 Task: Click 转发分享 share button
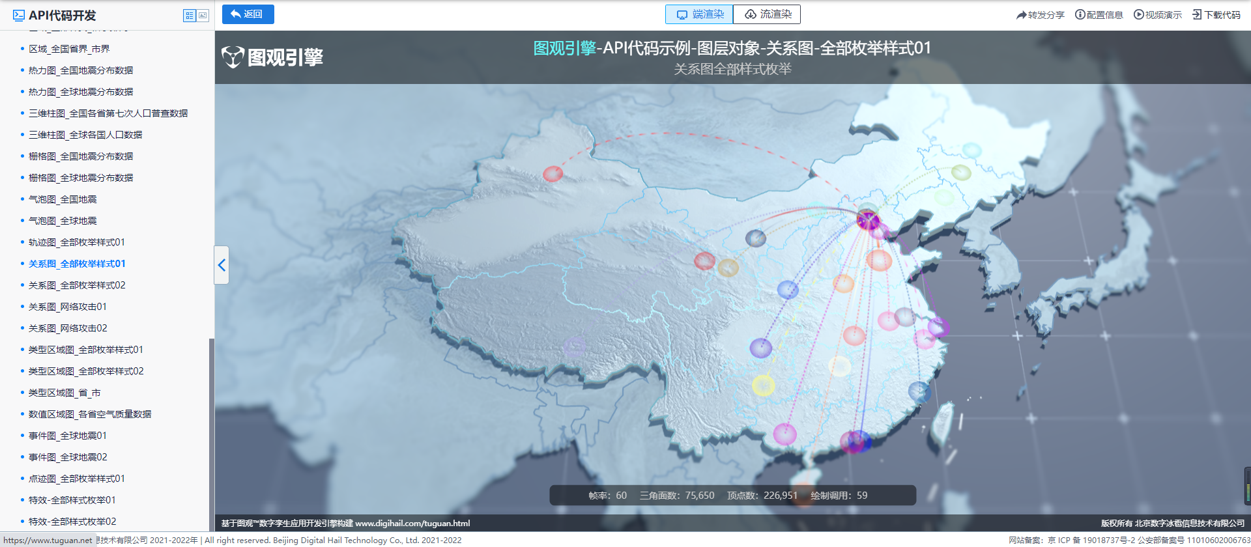[1040, 15]
